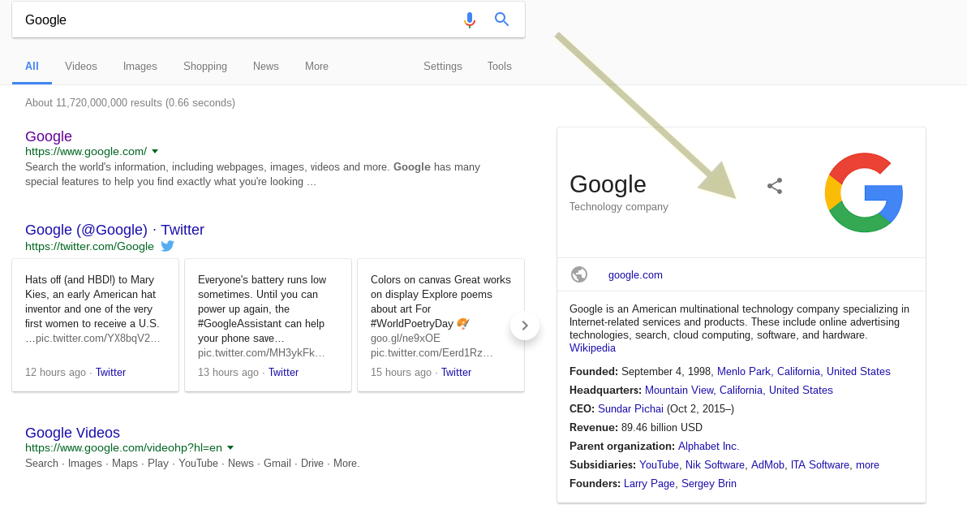Viewport: 967px width, 505px height.
Task: Open the More search categories menu
Action: tap(316, 67)
